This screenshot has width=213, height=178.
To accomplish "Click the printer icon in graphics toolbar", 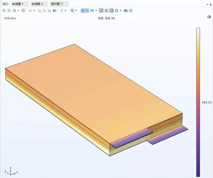I will 131,11.
